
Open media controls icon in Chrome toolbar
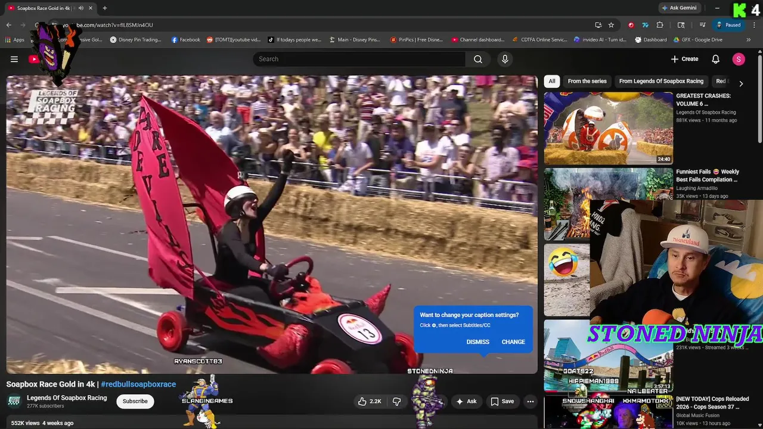703,25
